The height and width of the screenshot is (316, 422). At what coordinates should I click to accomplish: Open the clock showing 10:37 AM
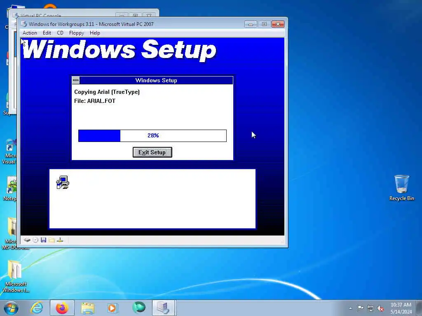click(x=401, y=308)
